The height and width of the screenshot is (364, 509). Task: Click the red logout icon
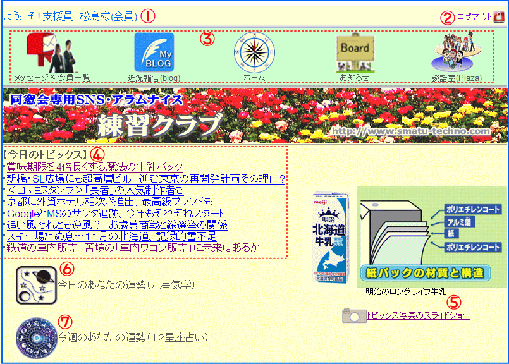click(498, 17)
